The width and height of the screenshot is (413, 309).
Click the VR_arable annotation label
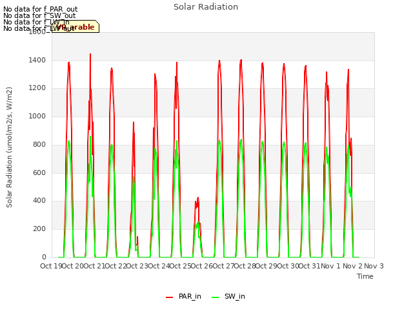[x=76, y=26]
